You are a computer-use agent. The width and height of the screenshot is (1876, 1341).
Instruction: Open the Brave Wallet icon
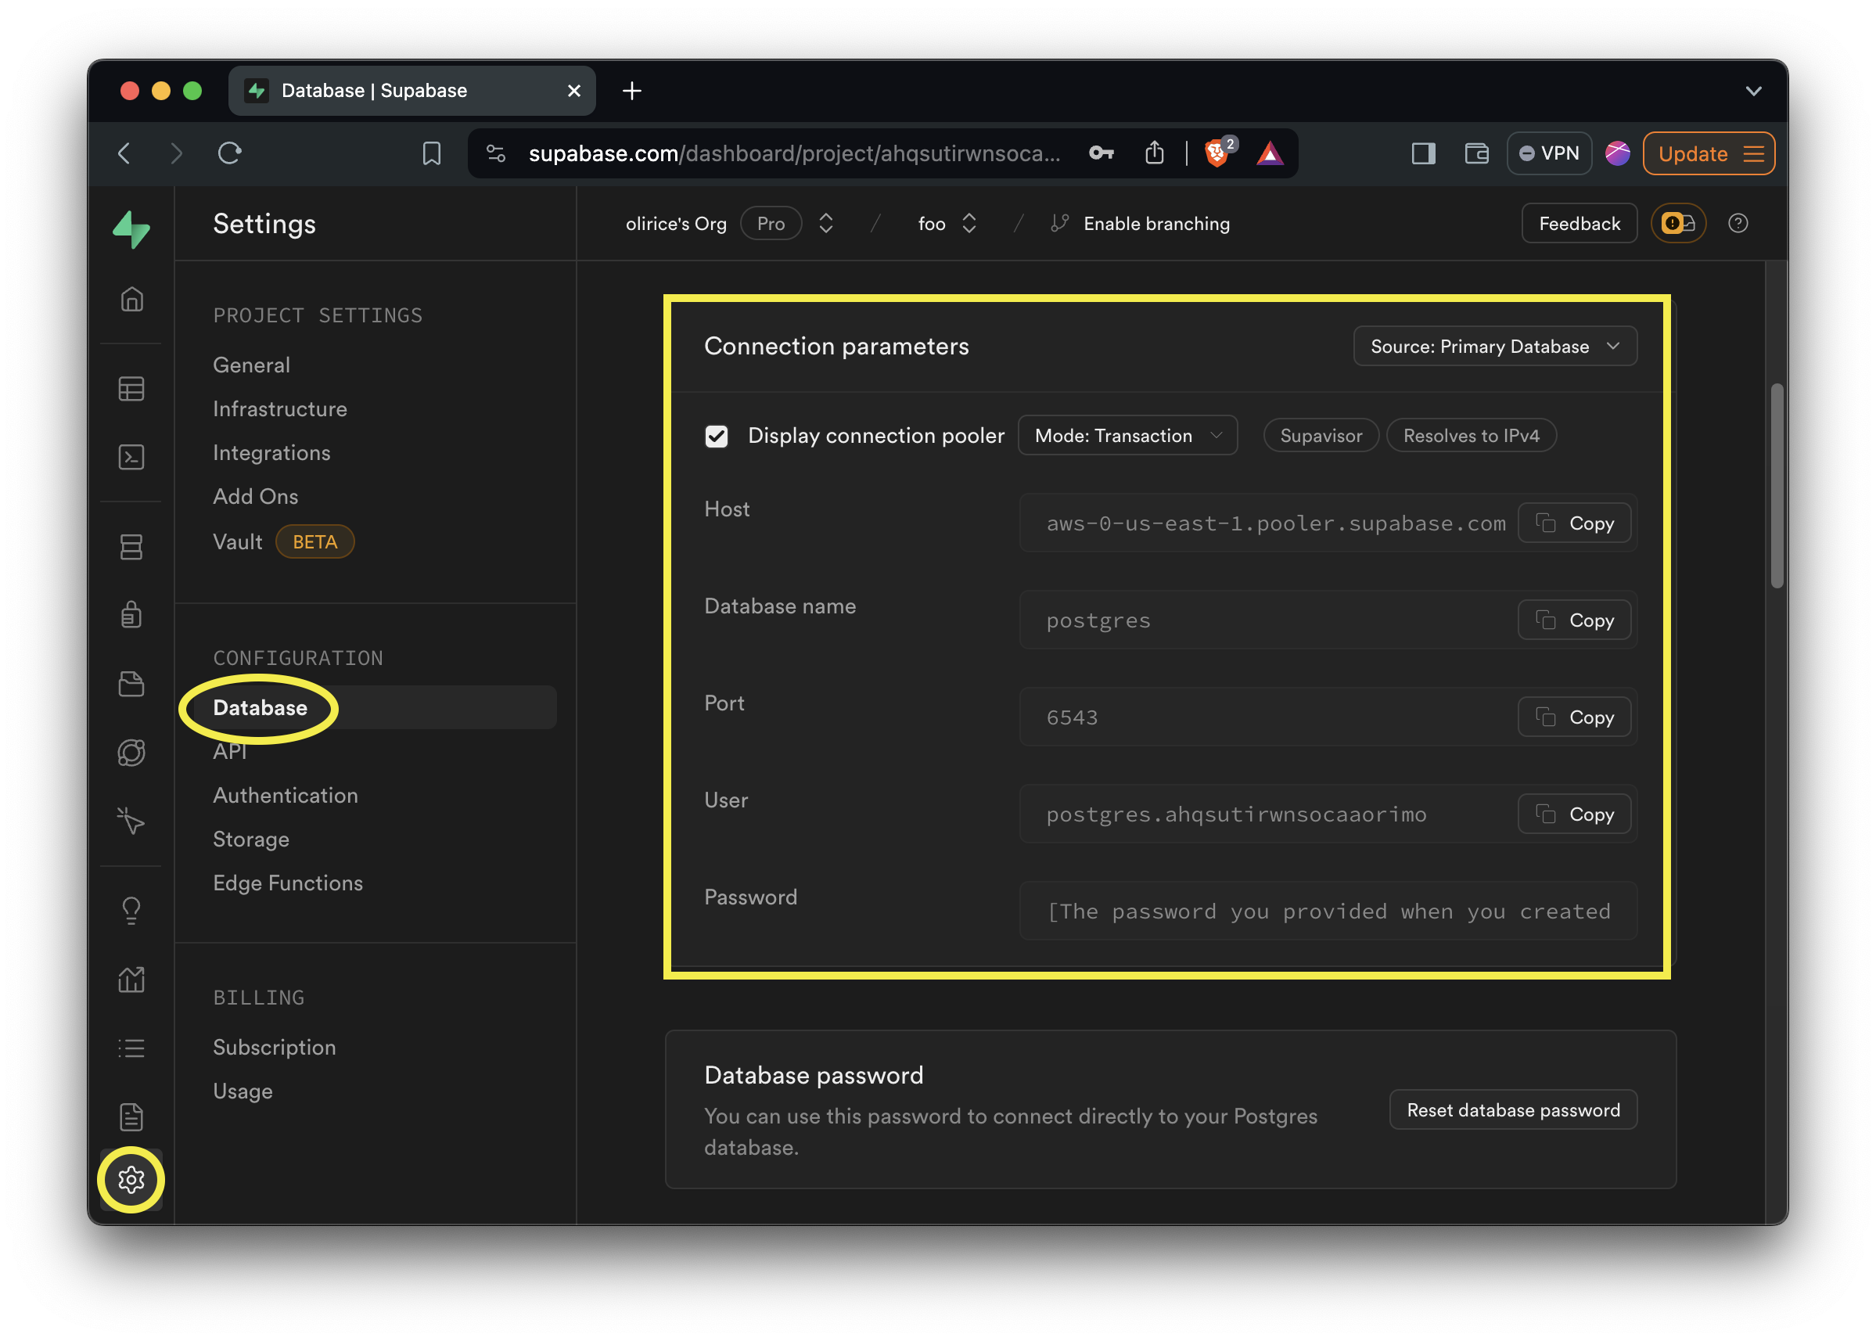pyautogui.click(x=1476, y=153)
